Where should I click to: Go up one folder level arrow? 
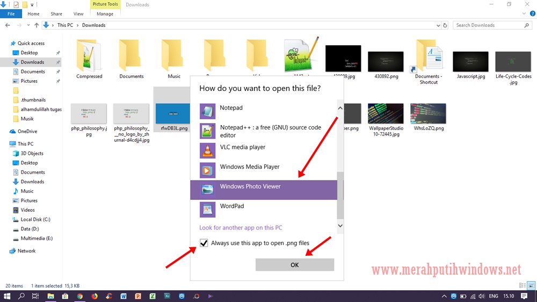coord(37,25)
